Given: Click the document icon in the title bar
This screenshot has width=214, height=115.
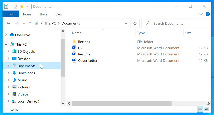Looking at the screenshot, I should coord(6,6).
